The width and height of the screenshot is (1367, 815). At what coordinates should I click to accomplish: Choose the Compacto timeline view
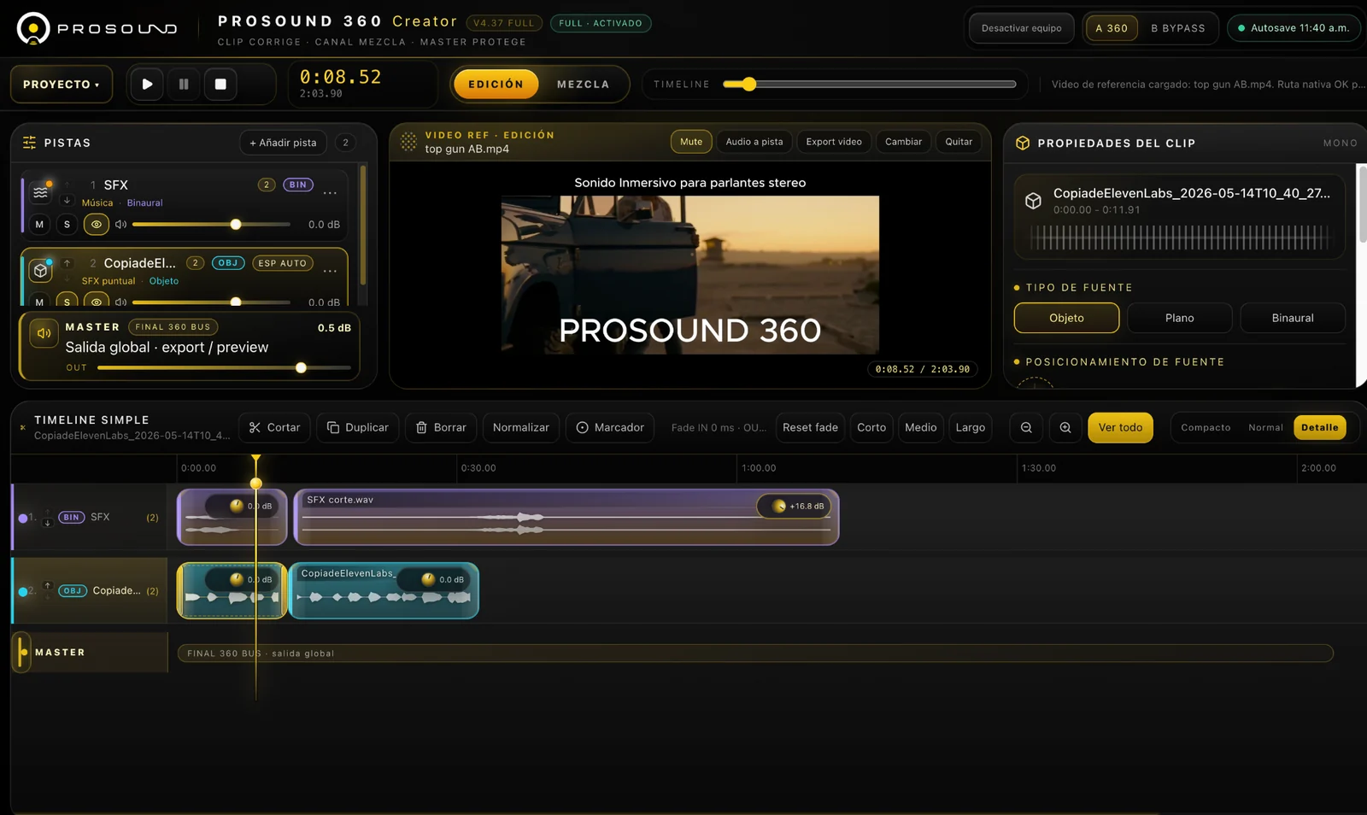[1206, 427]
